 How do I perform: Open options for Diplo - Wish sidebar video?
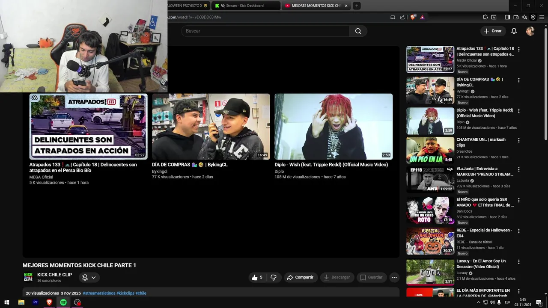(x=519, y=111)
